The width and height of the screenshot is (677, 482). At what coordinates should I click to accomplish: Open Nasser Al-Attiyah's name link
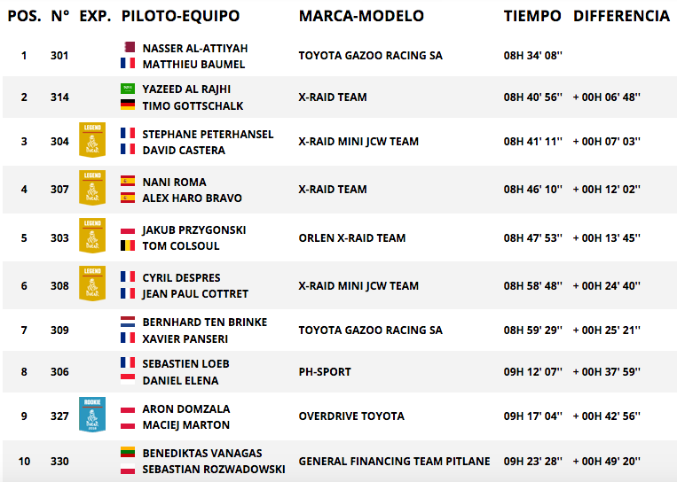[x=195, y=48]
